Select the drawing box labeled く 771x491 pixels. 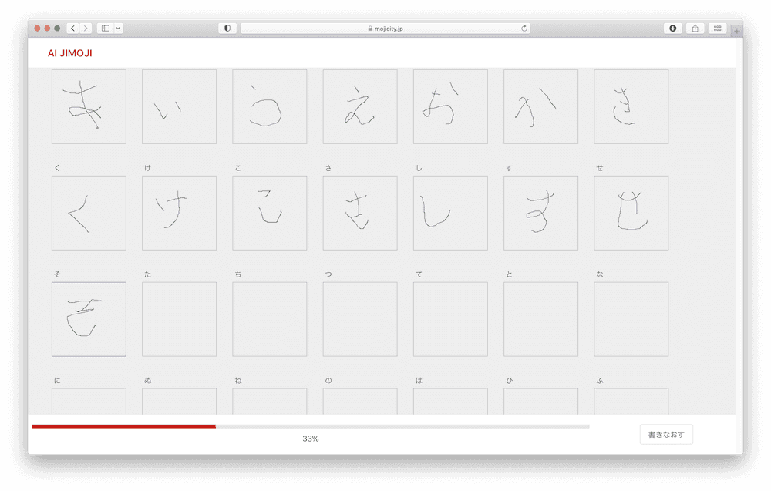(x=89, y=214)
